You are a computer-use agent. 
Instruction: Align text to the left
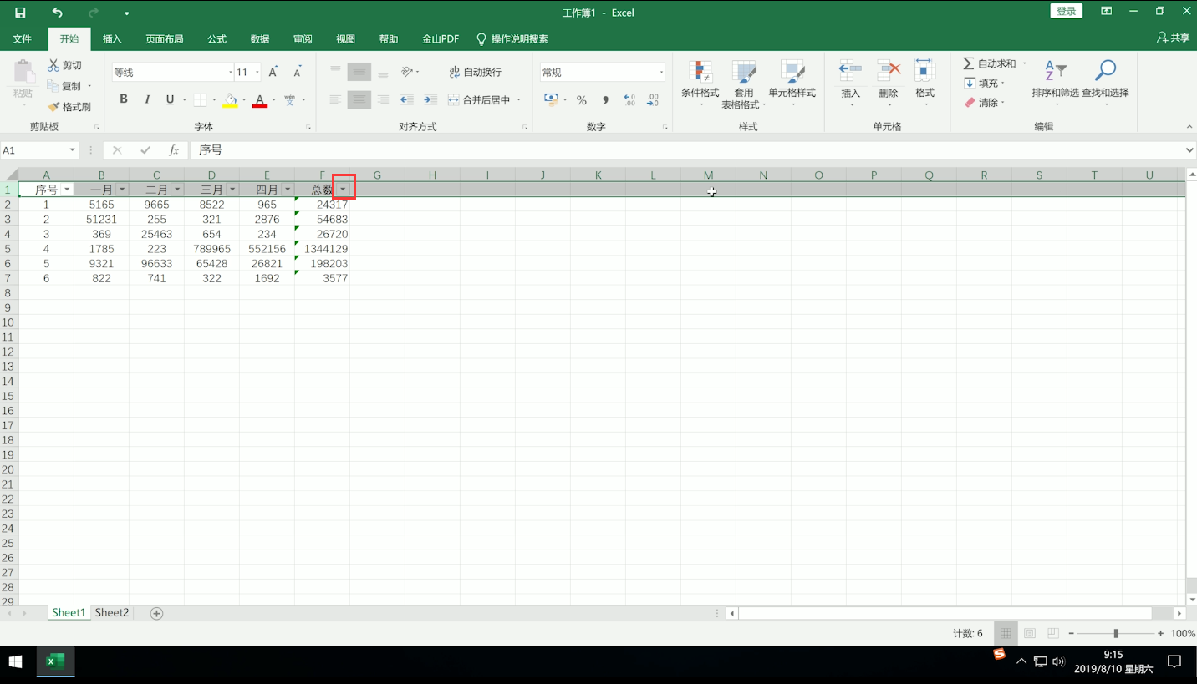[335, 99]
